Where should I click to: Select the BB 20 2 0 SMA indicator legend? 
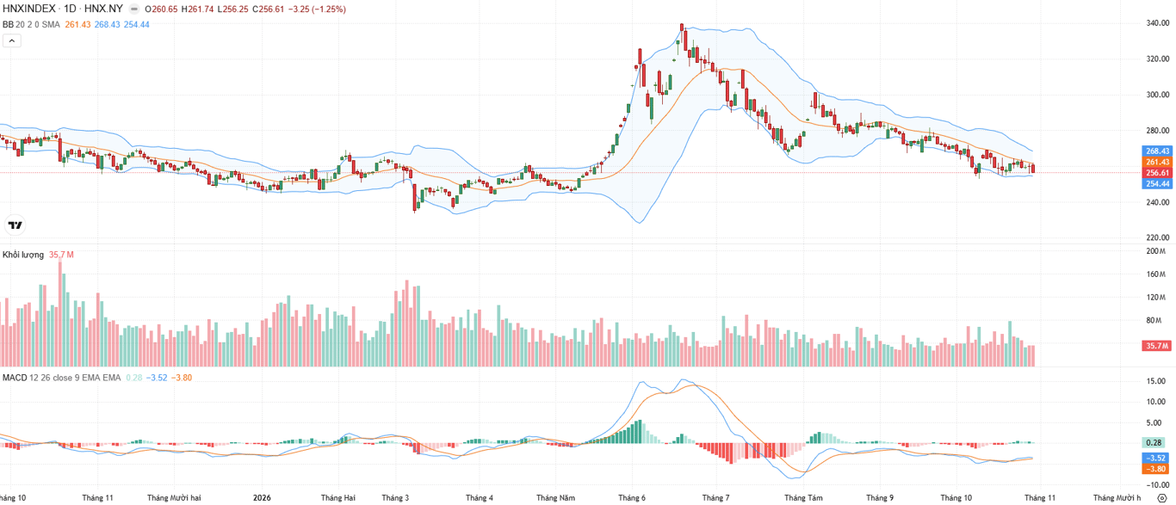coord(31,25)
